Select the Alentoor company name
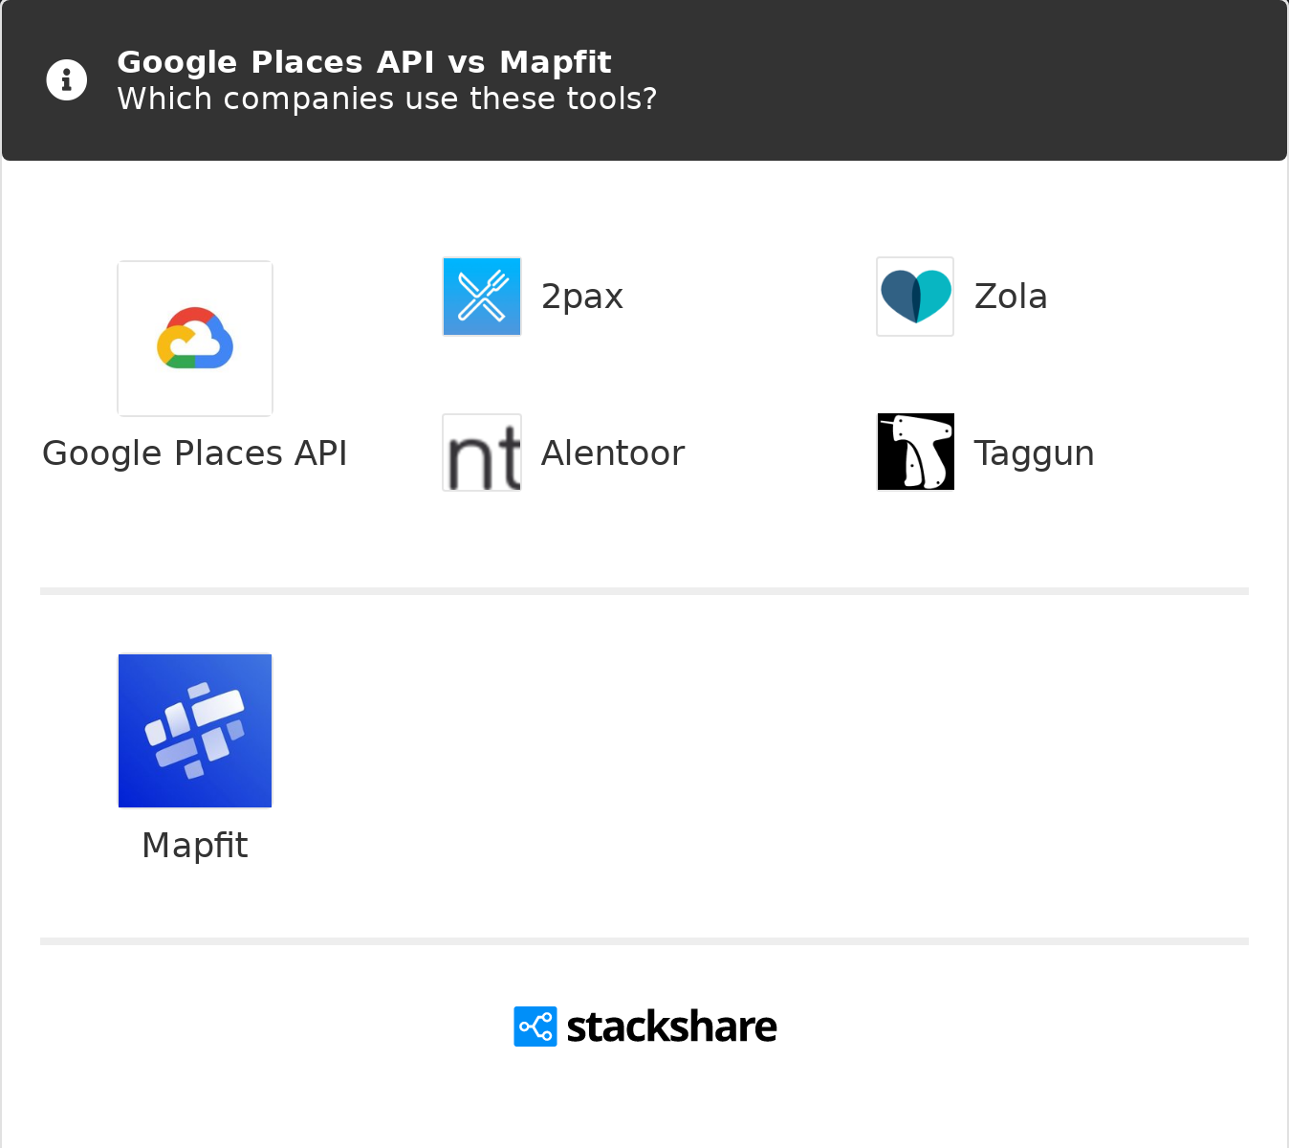Image resolution: width=1289 pixels, height=1148 pixels. [x=612, y=453]
